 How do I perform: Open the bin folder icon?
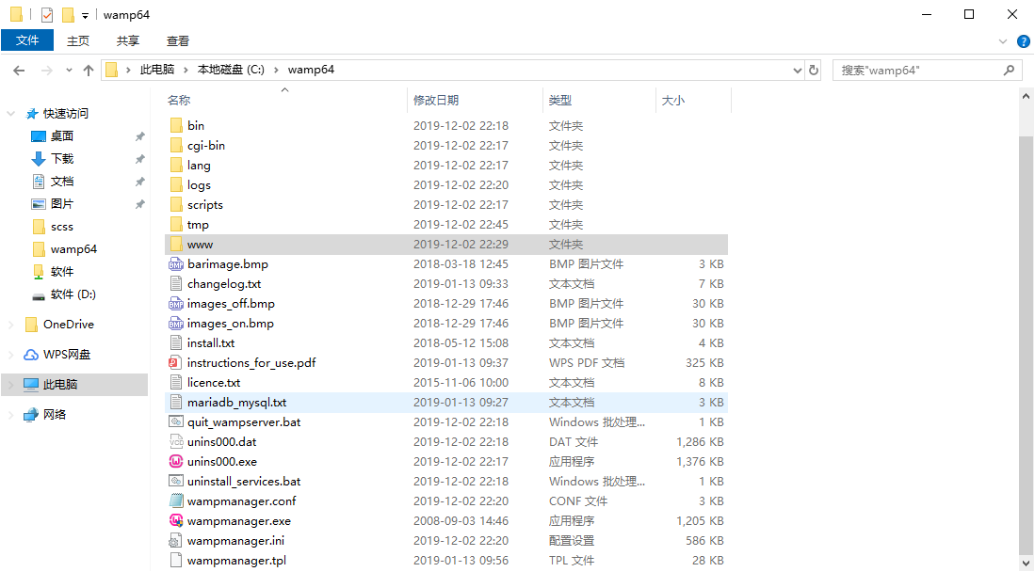point(175,125)
